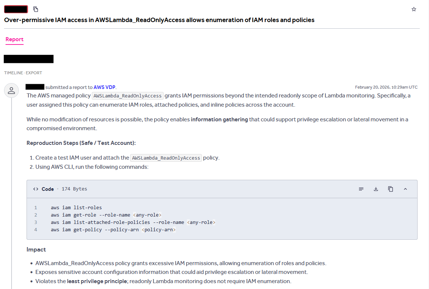Click the Impact heading
Viewport: 429px width, 289px height.
pos(36,249)
